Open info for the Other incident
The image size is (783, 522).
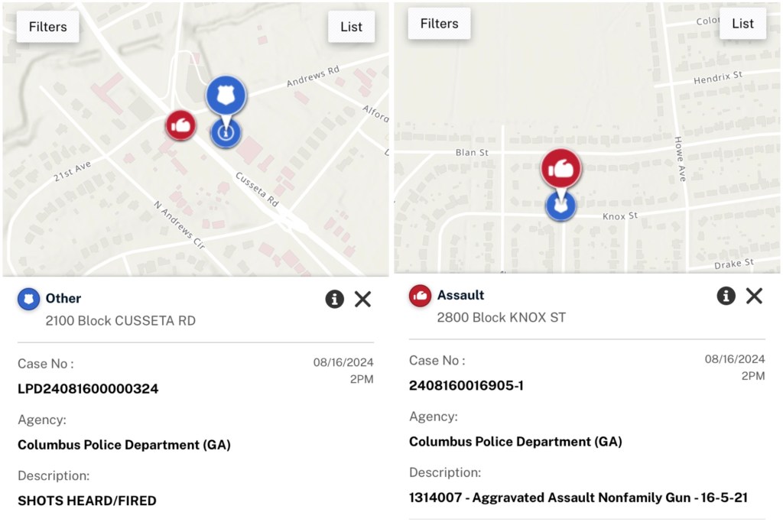pyautogui.click(x=335, y=299)
